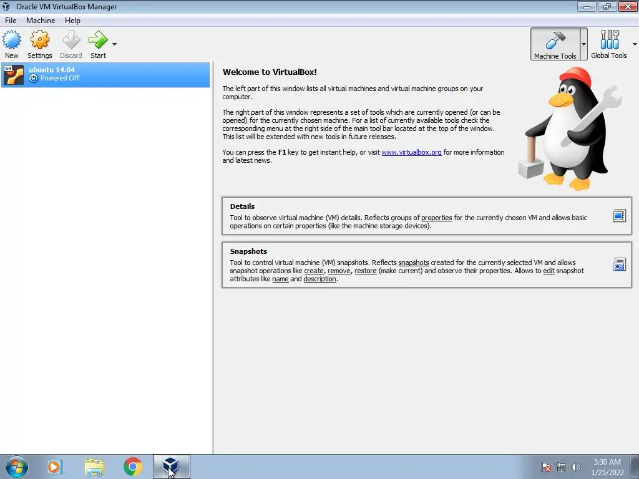The width and height of the screenshot is (639, 479).
Task: Open Action Center flag tray icon
Action: tap(546, 467)
